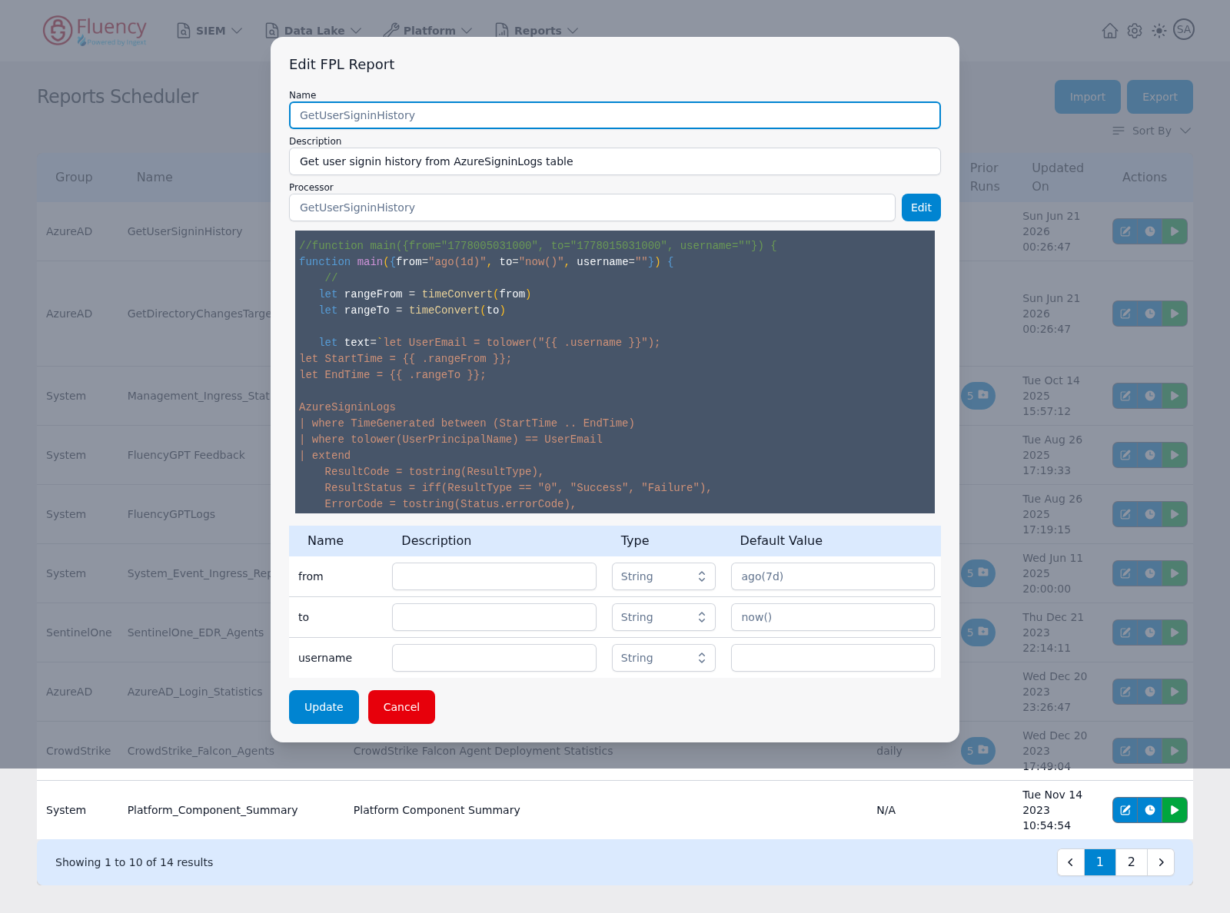Open Type dropdown for 'username' parameter
Image resolution: width=1230 pixels, height=913 pixels.
663,658
